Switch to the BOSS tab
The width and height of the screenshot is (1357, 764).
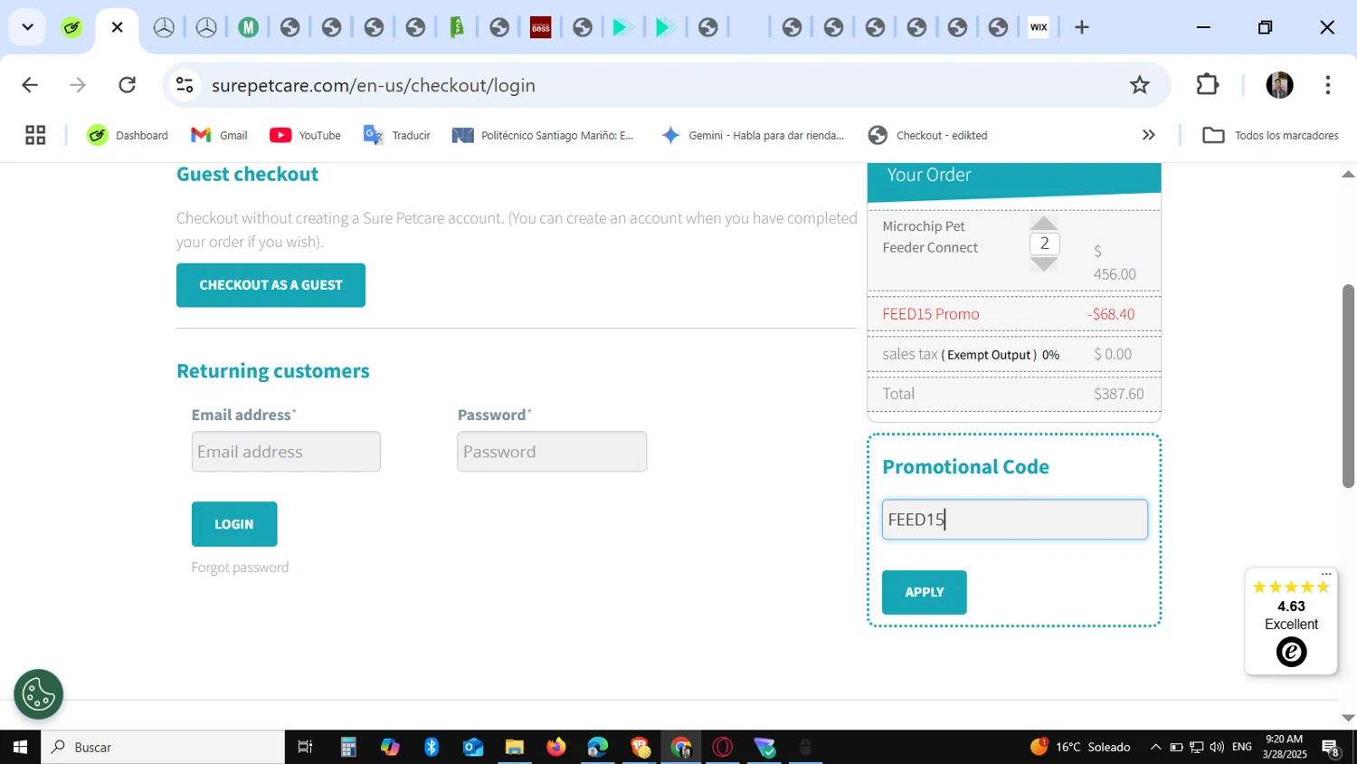pos(541,27)
